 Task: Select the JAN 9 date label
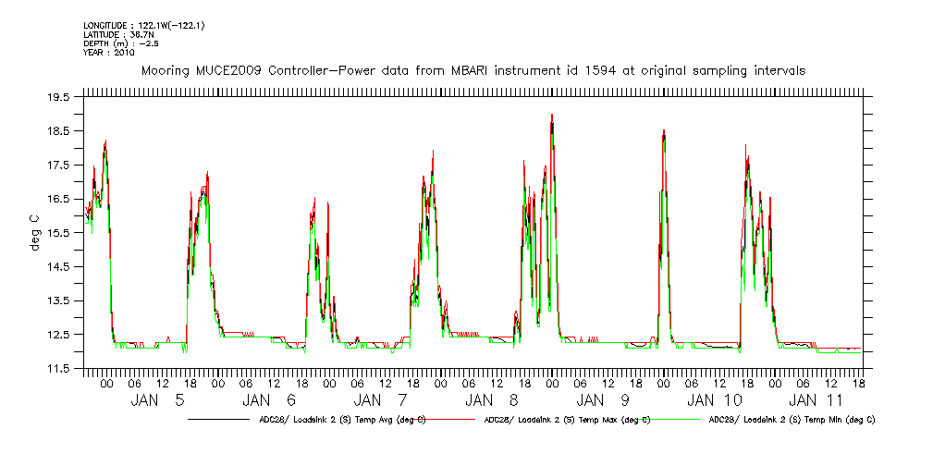coord(604,400)
